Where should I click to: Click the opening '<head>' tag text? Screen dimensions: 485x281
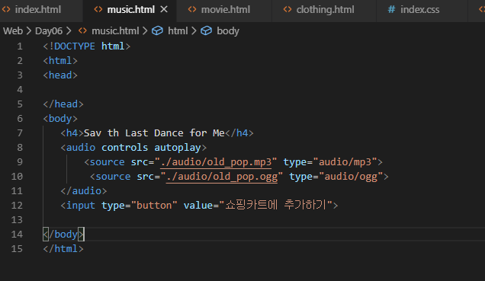[60, 75]
